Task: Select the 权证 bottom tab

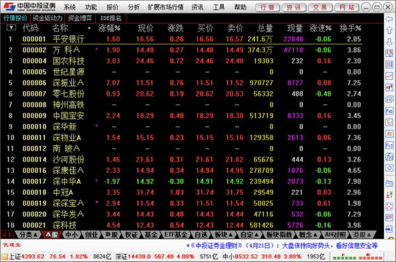Action: tap(131, 235)
